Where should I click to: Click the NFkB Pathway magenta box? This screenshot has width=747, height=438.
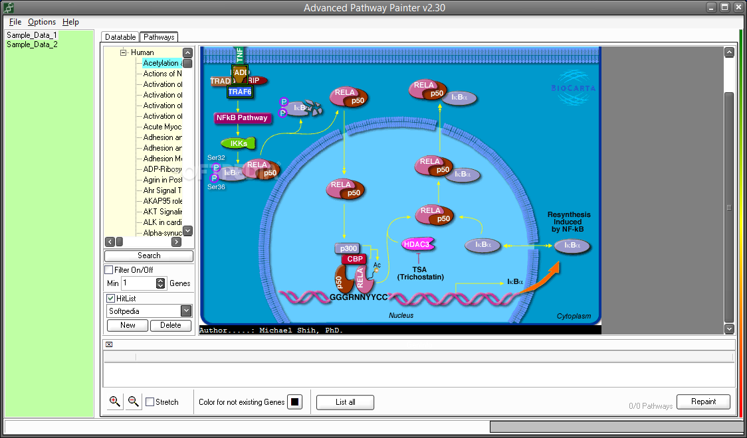pyautogui.click(x=242, y=117)
